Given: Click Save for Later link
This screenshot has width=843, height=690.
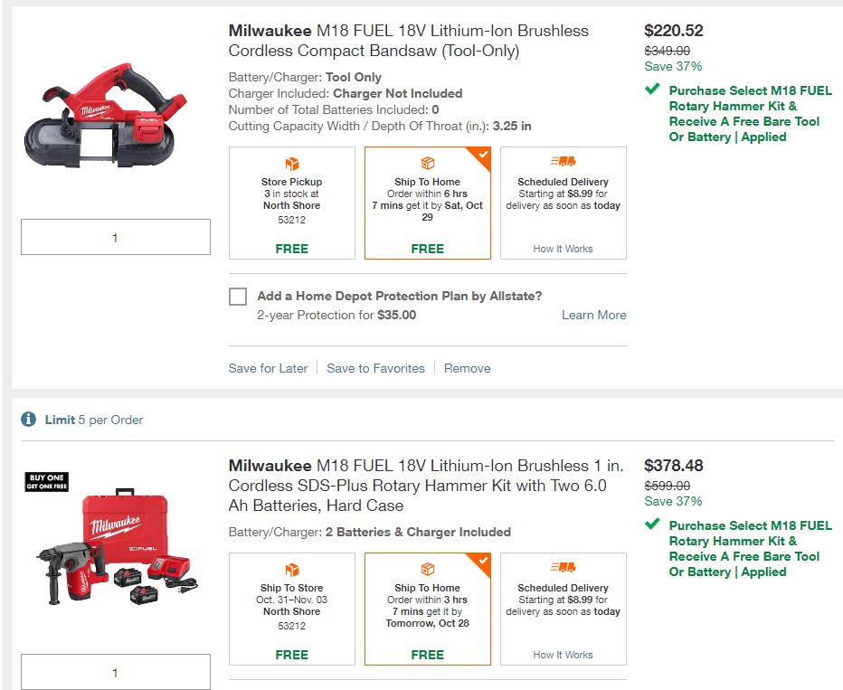Looking at the screenshot, I should 268,368.
